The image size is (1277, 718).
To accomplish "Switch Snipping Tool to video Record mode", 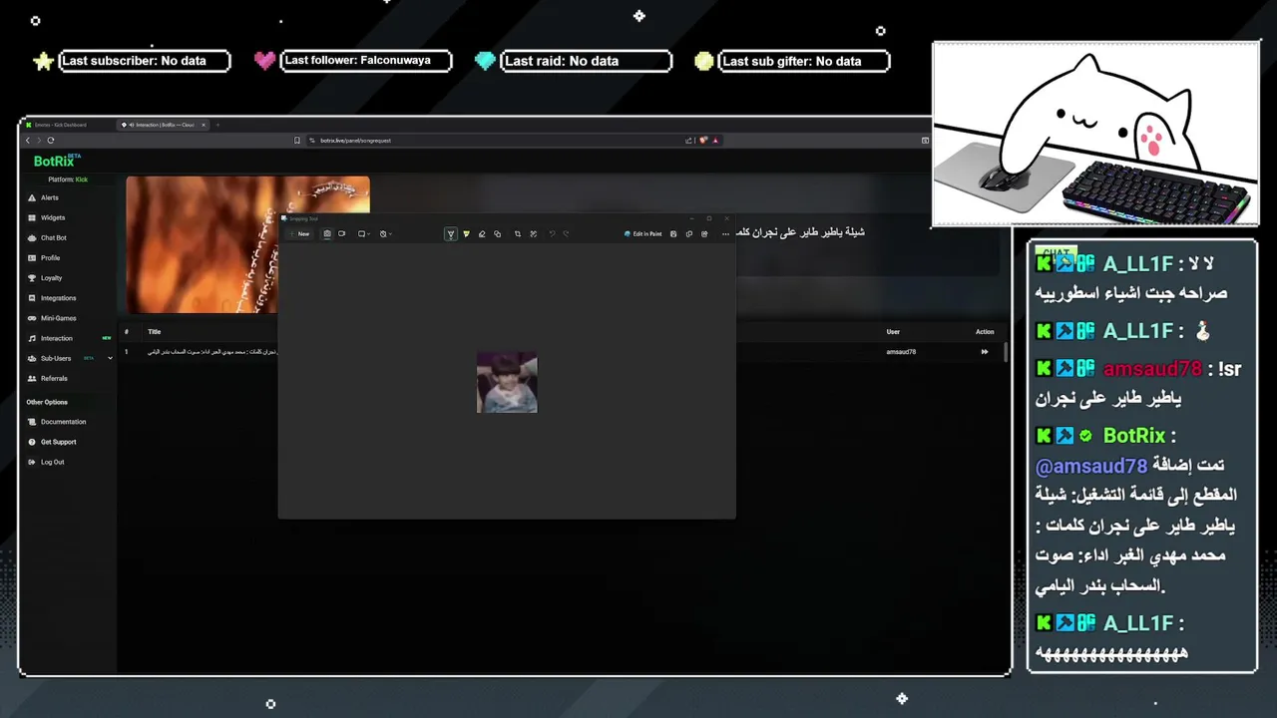I will [x=341, y=233].
